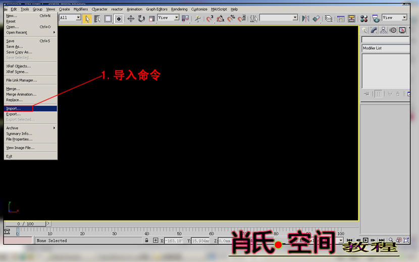Open the Material Editor spheres icon

point(364,19)
